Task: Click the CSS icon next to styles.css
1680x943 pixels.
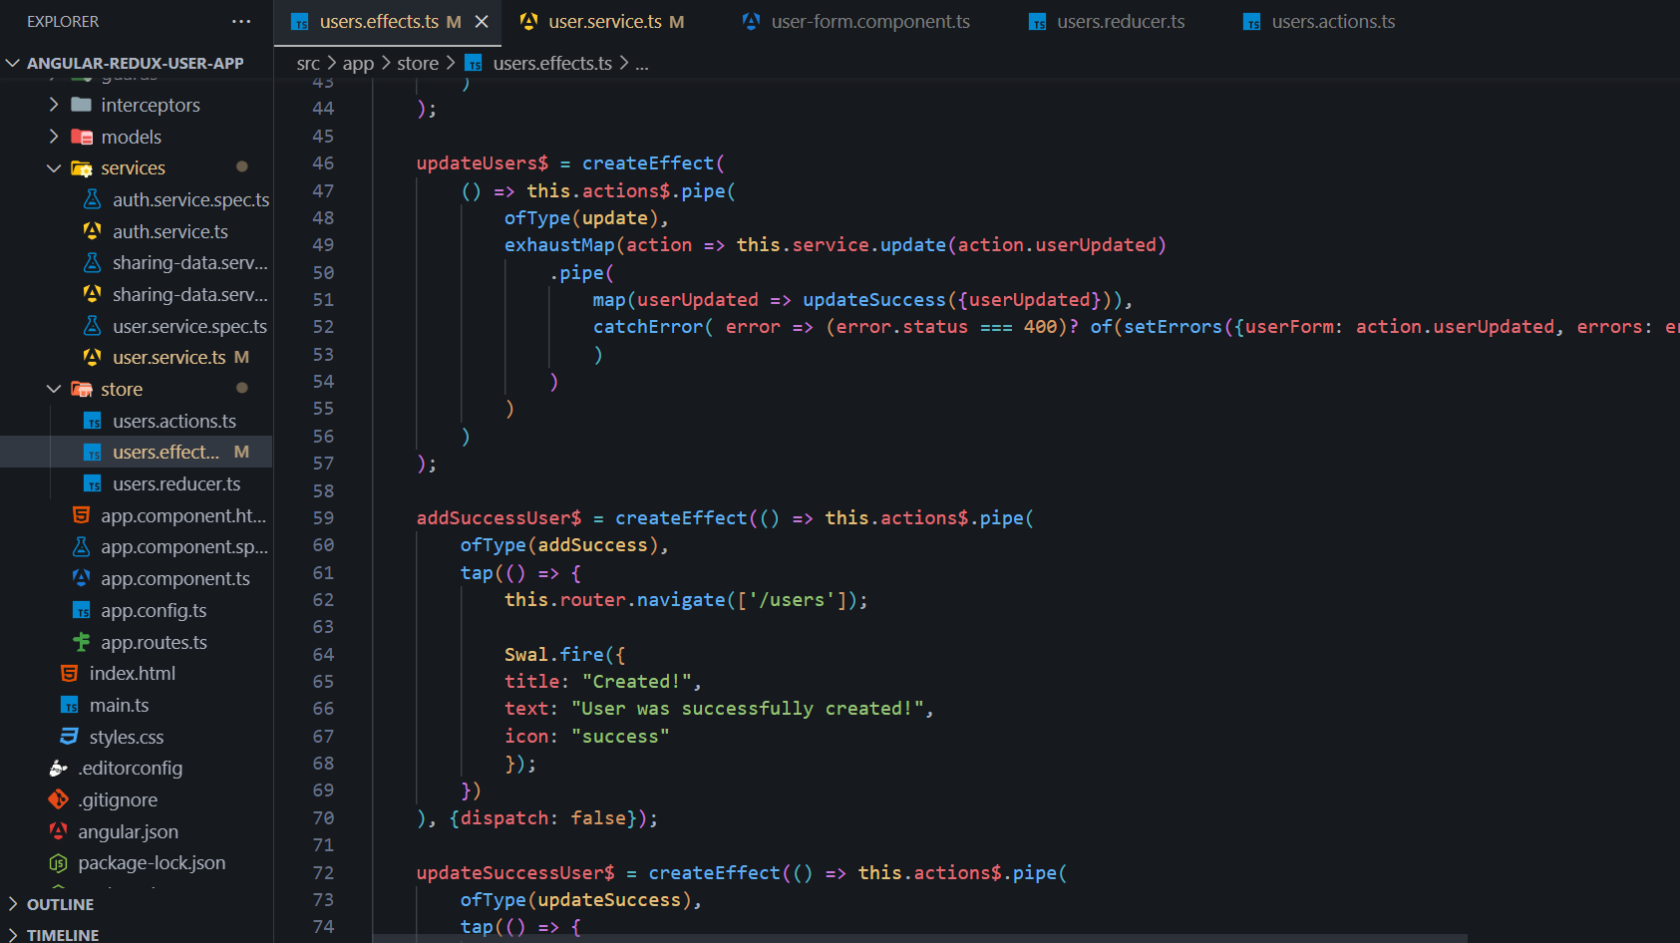Action: [x=69, y=737]
